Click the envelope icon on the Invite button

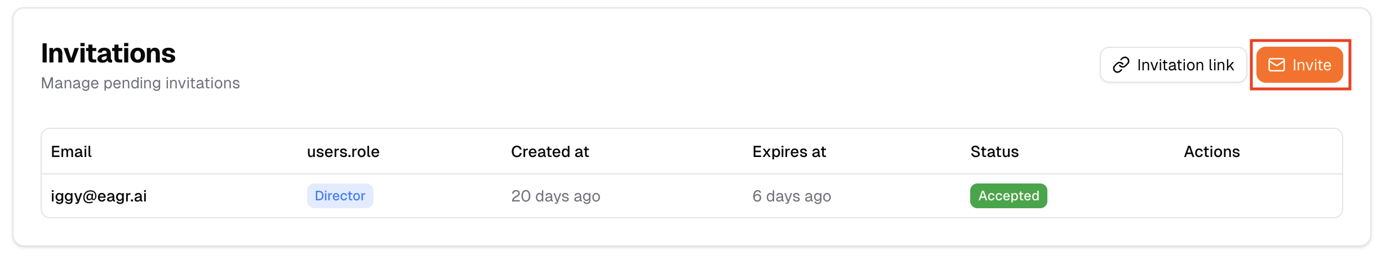pyautogui.click(x=1276, y=65)
